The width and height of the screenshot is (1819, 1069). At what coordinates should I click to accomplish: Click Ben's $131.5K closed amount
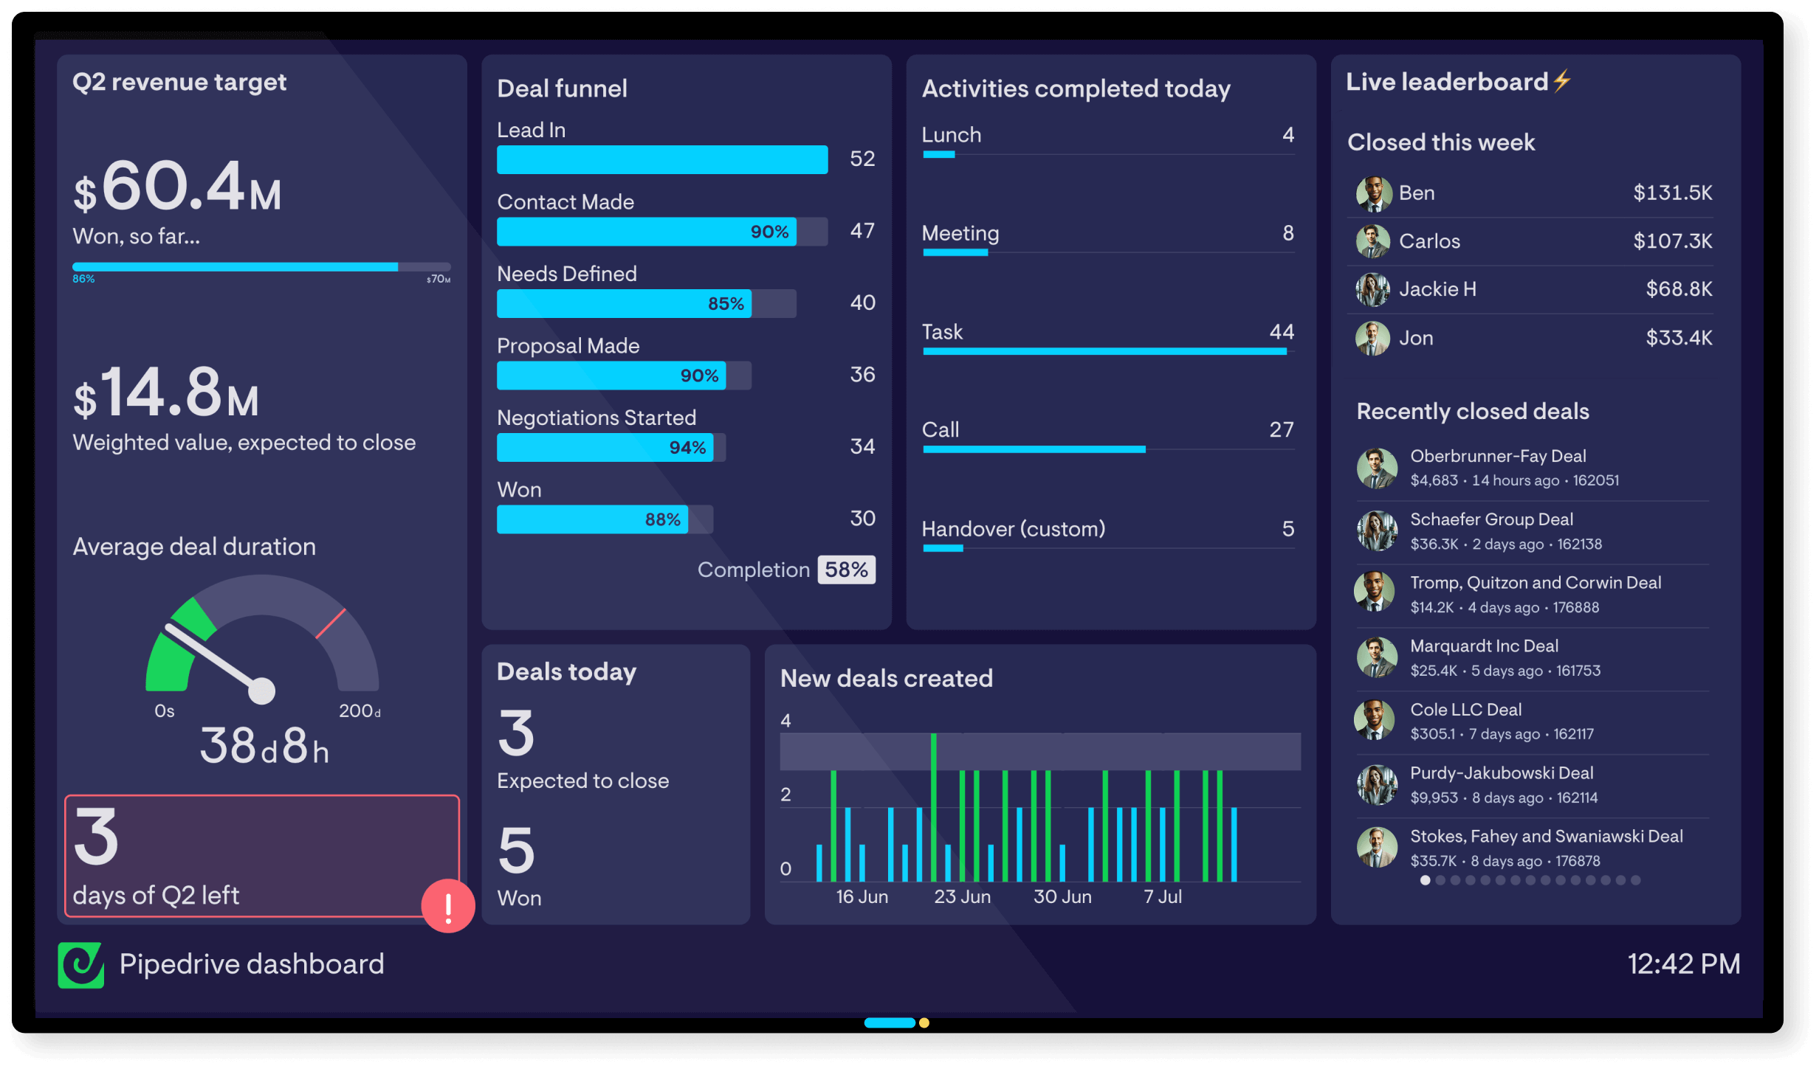tap(1672, 193)
